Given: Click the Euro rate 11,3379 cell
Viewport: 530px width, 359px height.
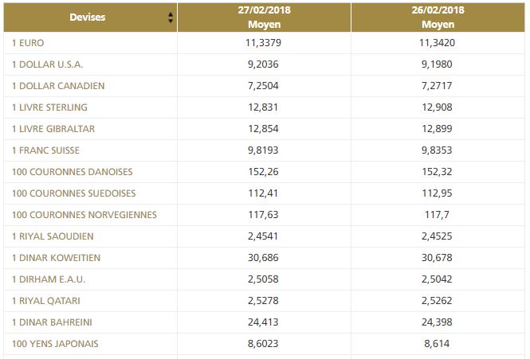Looking at the screenshot, I should (264, 43).
